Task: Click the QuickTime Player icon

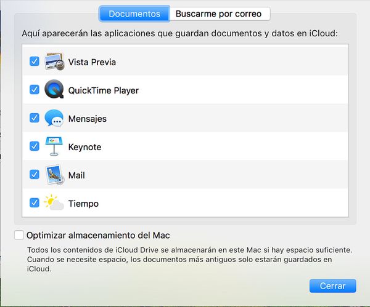Action: [54, 89]
